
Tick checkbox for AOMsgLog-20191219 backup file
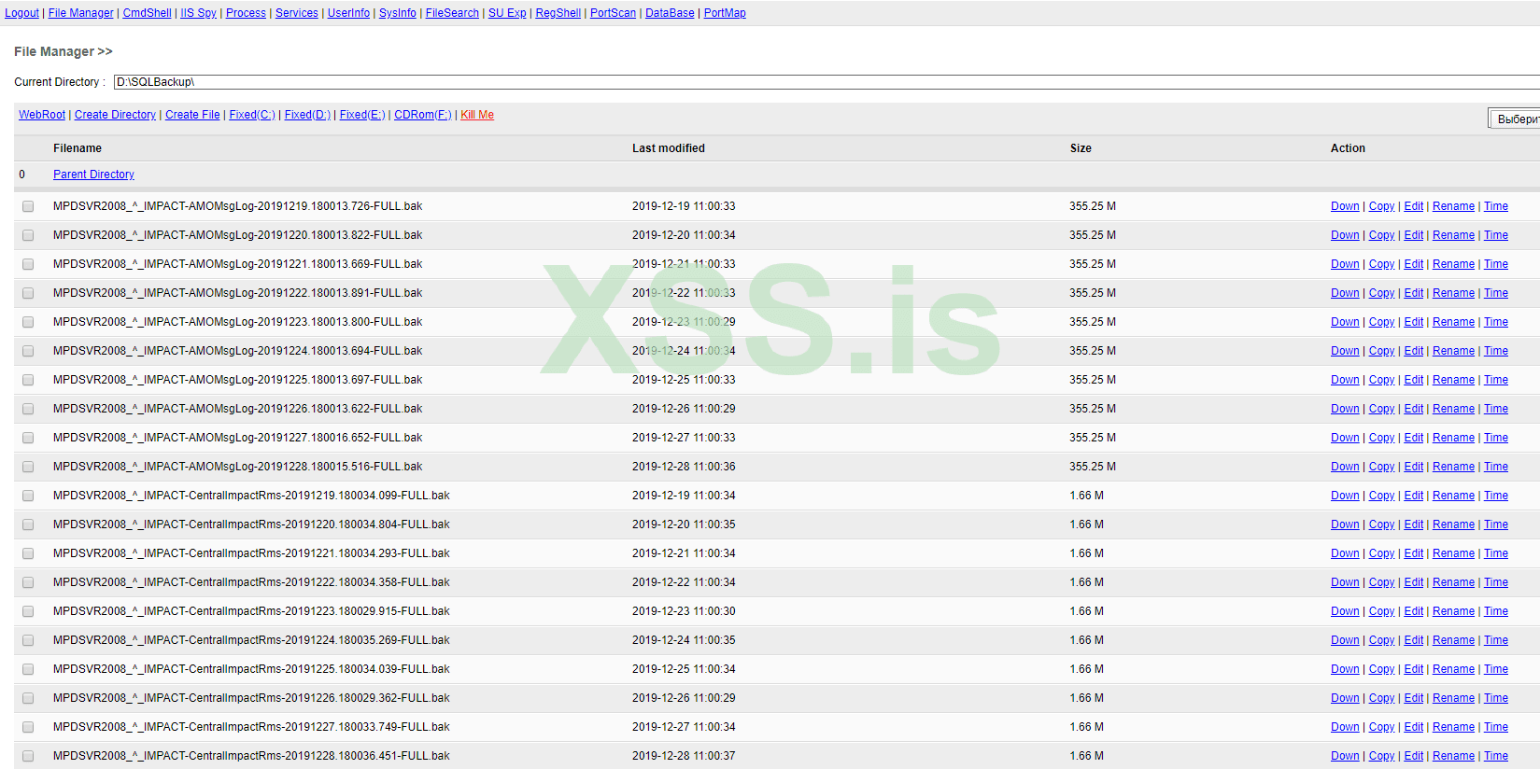coord(28,207)
